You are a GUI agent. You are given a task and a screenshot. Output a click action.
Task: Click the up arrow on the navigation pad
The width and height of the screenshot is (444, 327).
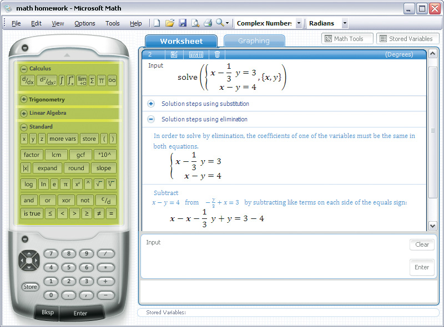tap(29, 253)
